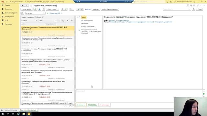The image size is (207, 116).
Task: Click the green plus icon beside comment field
Action: click(x=204, y=94)
